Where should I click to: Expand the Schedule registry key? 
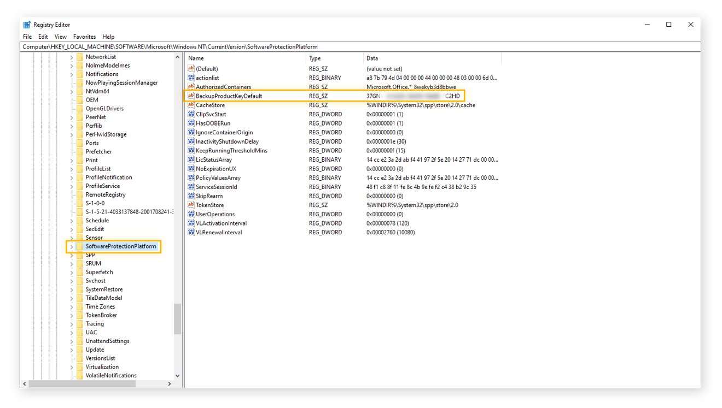[x=71, y=220]
